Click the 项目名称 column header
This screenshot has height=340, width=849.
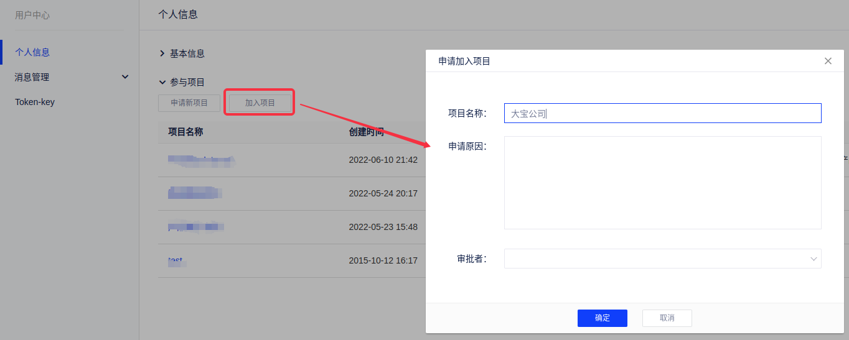point(185,132)
